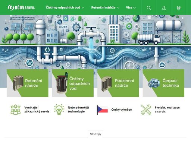Screen dimensions: 191x143
Task: Click Projekt, realizace a servis text
Action: (x=167, y=109)
